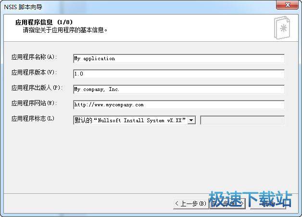Go back with the 上一步(B) button
Screen dimensions: 302x217
point(191,204)
